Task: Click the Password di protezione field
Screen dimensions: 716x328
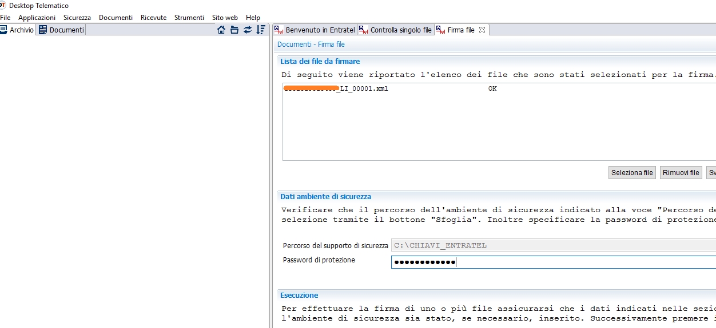Action: tap(553, 262)
